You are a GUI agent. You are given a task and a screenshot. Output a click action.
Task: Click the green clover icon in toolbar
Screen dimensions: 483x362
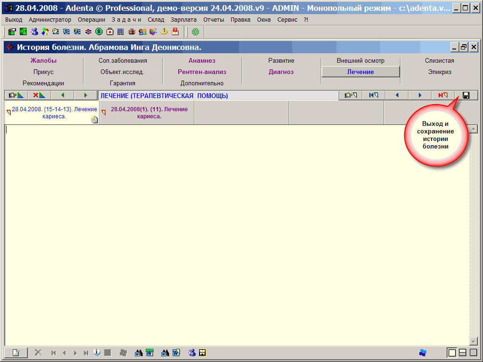point(195,32)
